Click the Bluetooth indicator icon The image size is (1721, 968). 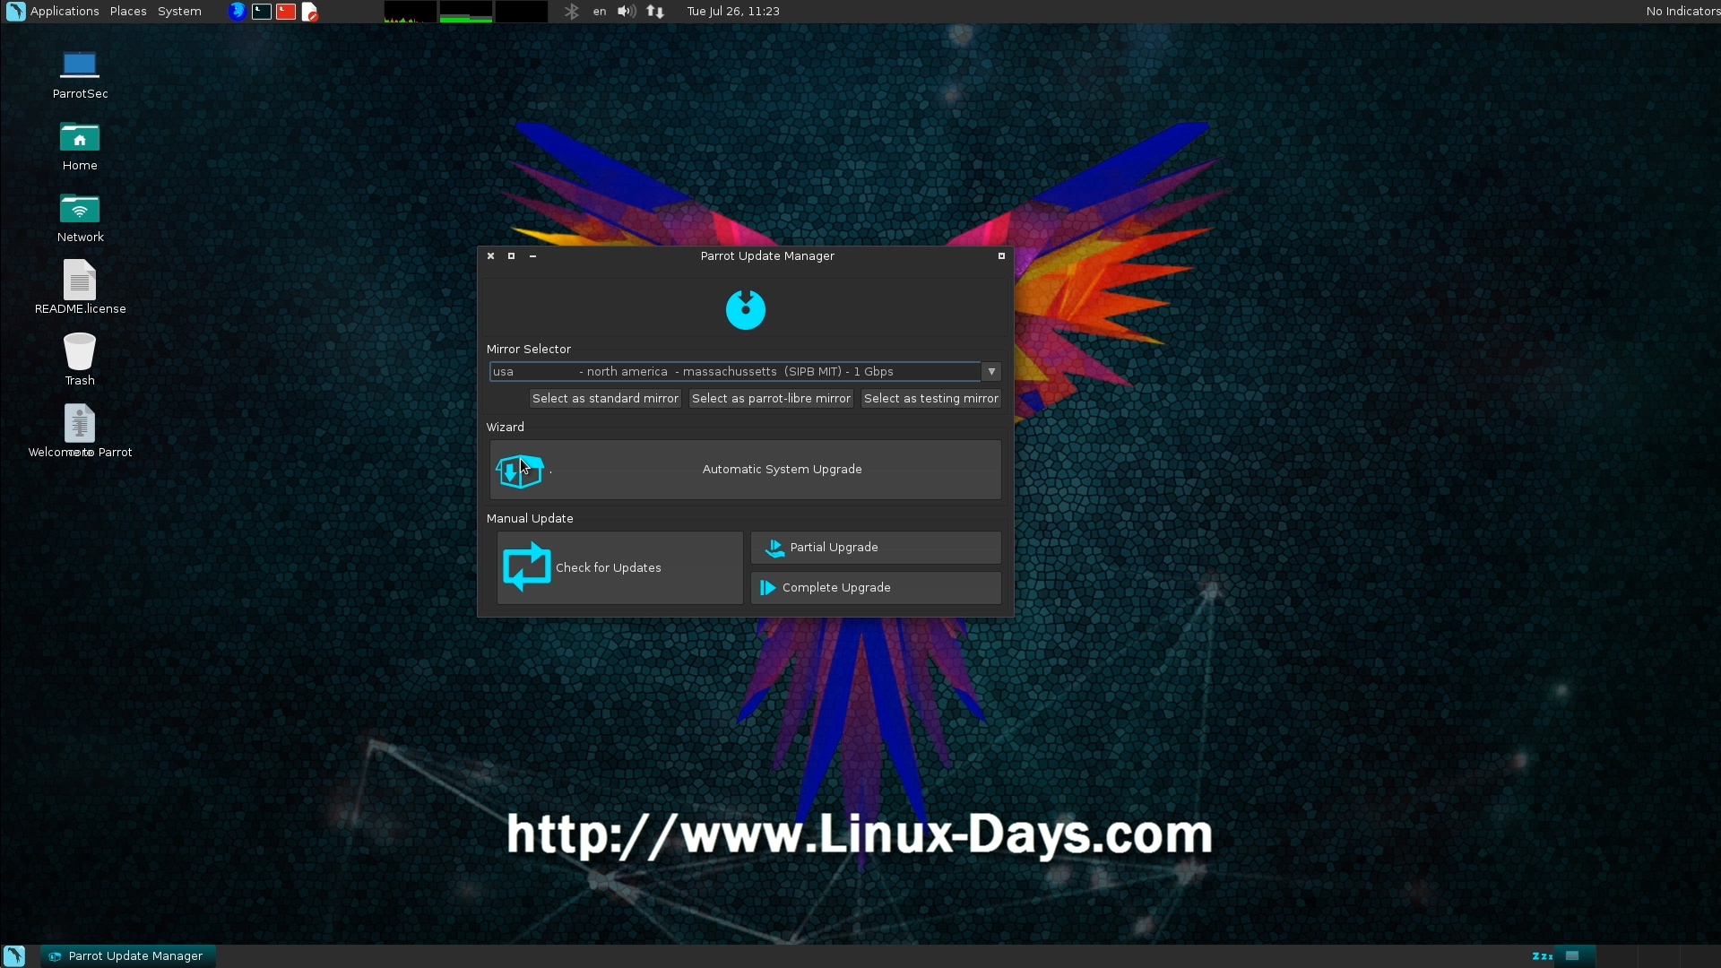point(572,12)
